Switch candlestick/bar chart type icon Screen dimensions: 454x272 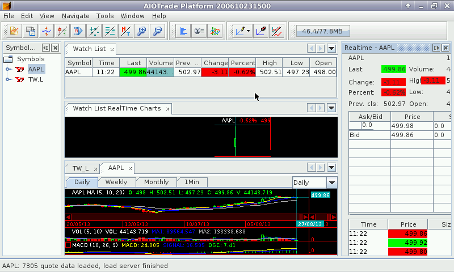click(62, 31)
